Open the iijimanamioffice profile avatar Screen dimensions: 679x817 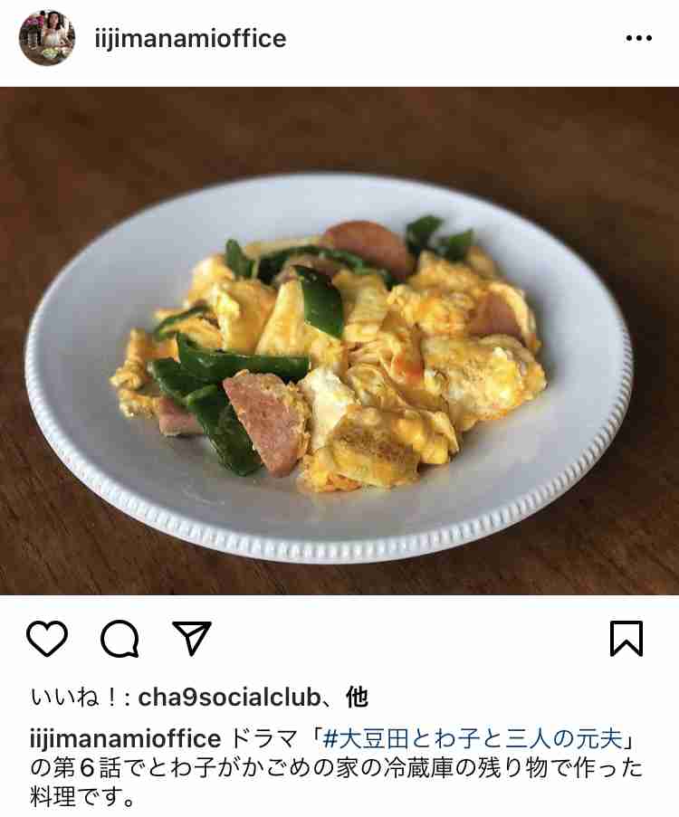coord(47,38)
